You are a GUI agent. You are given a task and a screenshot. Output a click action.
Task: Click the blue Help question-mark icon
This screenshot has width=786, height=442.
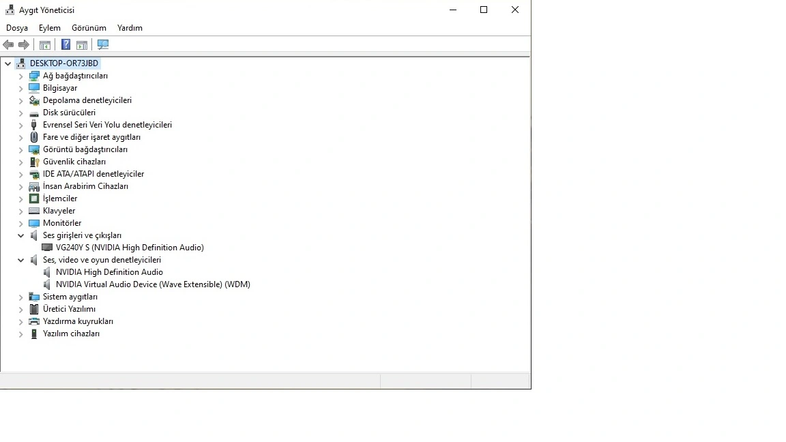click(65, 44)
